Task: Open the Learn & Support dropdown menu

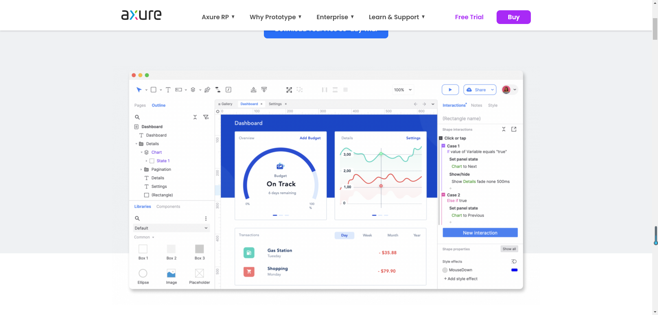Action: coord(397,17)
